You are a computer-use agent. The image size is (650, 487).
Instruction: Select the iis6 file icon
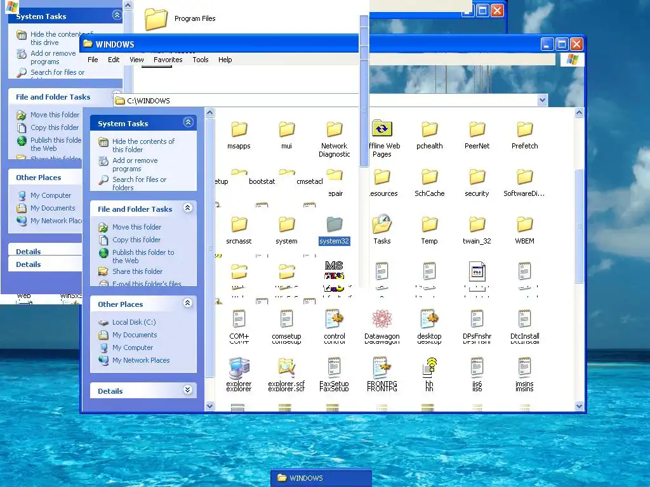pos(477,367)
